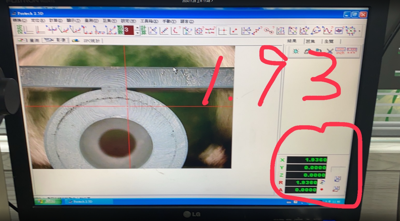The image size is (400, 221).
Task: Open the 工具箱 (Toolbox) menu
Action: coord(149,21)
